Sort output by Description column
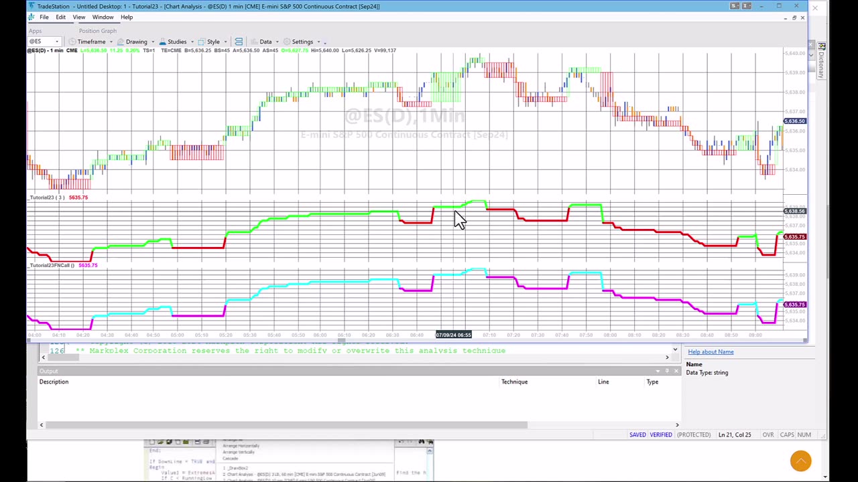The image size is (858, 482). point(54,382)
